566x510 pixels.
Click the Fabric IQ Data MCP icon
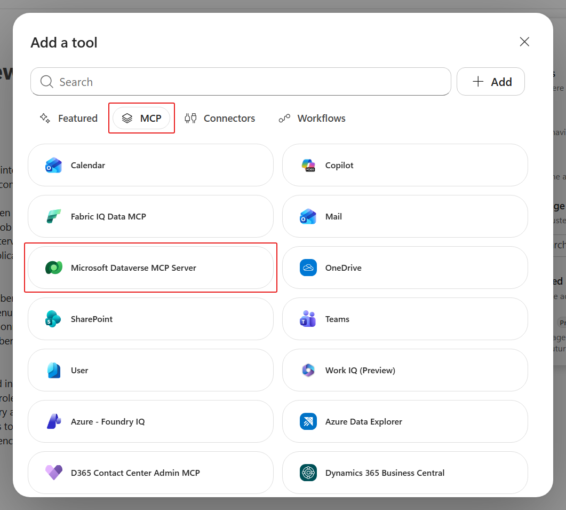(x=54, y=216)
